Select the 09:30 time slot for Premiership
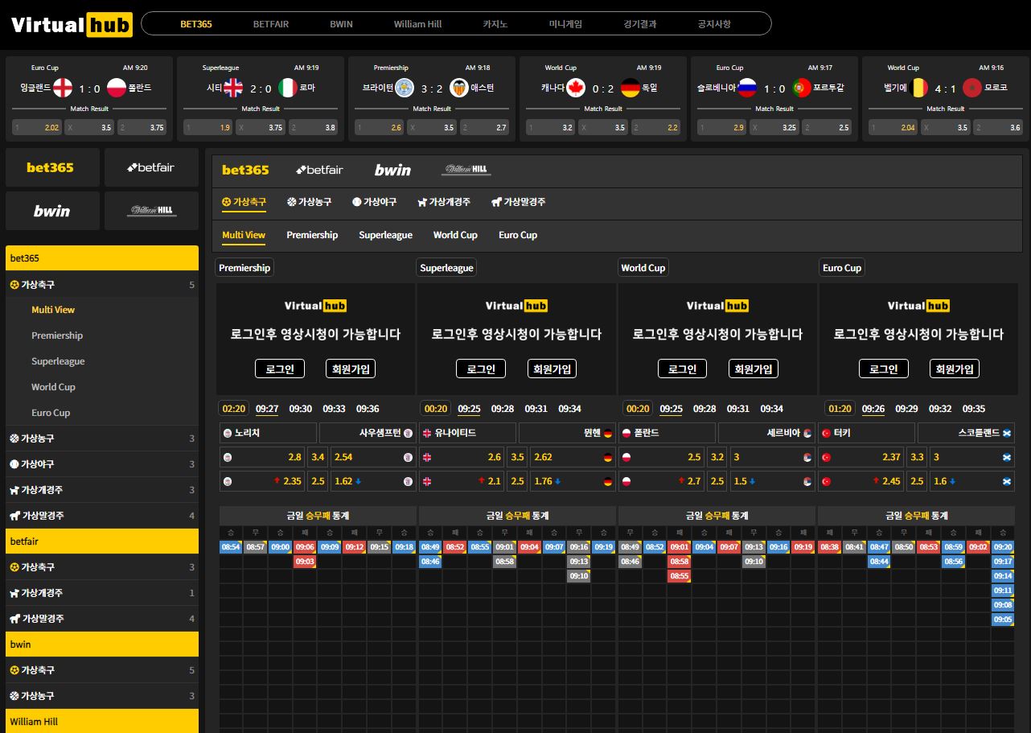This screenshot has height=733, width=1031. click(301, 409)
